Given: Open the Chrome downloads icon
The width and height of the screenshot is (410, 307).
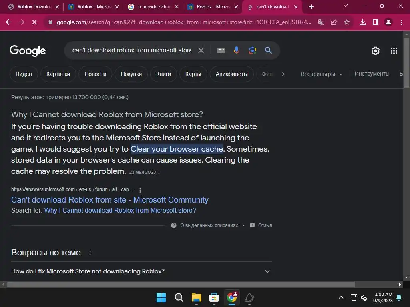Looking at the screenshot, I should [363, 22].
